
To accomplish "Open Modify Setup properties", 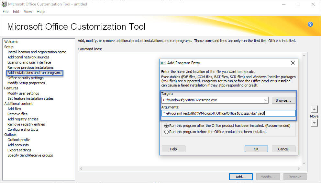I will [x=26, y=83].
